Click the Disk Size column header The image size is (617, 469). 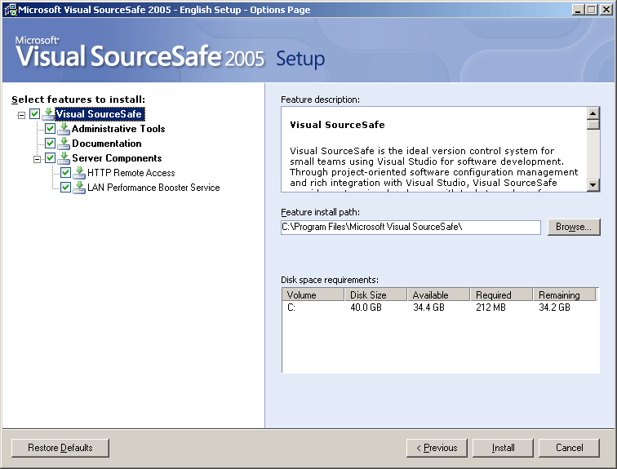point(375,294)
